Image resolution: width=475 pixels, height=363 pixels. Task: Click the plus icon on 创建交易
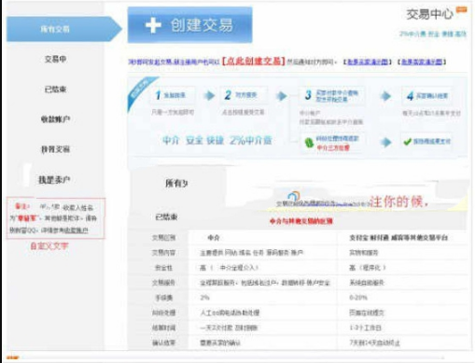pos(153,25)
